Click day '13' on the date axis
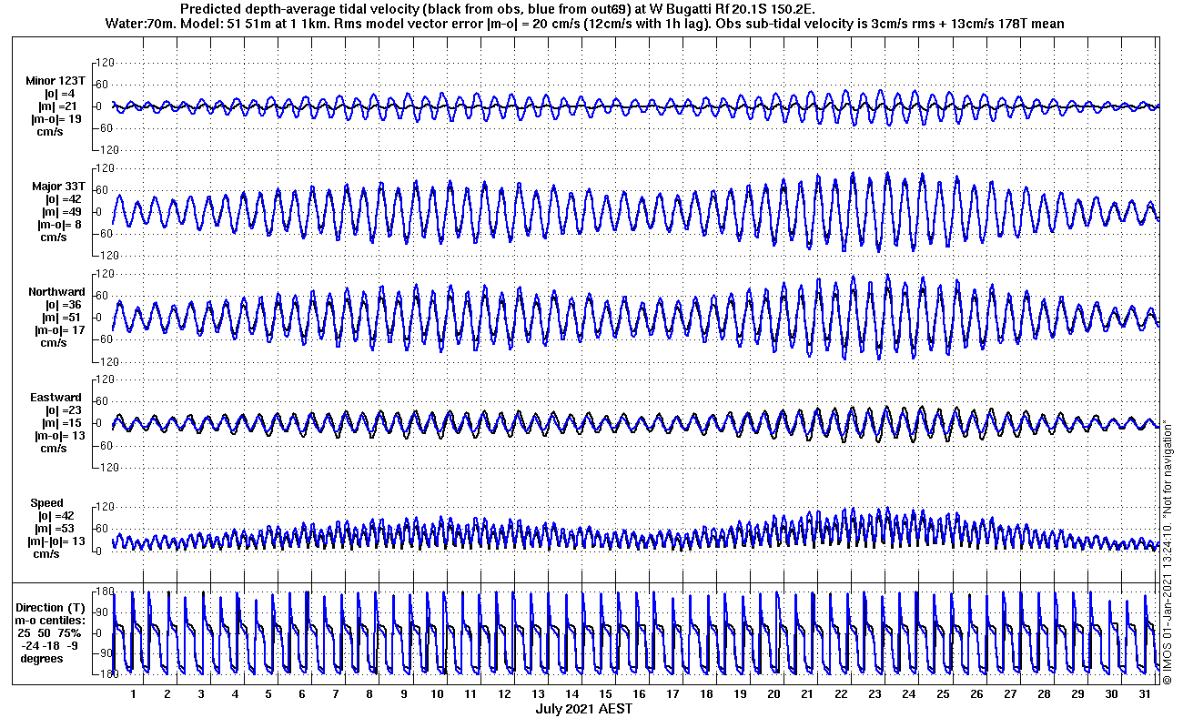Viewport: 1183px width, 728px height. pyautogui.click(x=539, y=693)
